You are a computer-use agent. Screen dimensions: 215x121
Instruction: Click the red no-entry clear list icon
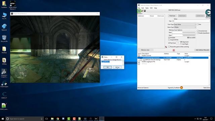pos(174,50)
